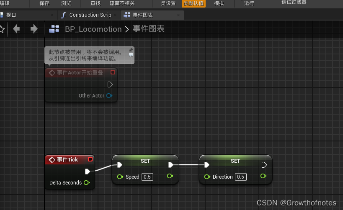Close the Construction Script tab
This screenshot has width=343, height=210.
point(115,15)
